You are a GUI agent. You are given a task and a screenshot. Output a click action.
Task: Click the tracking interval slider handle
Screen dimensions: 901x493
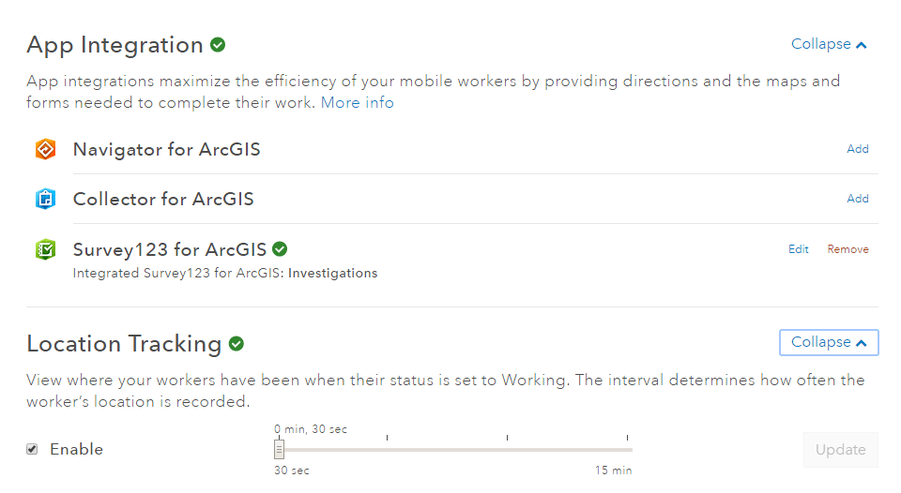[279, 449]
